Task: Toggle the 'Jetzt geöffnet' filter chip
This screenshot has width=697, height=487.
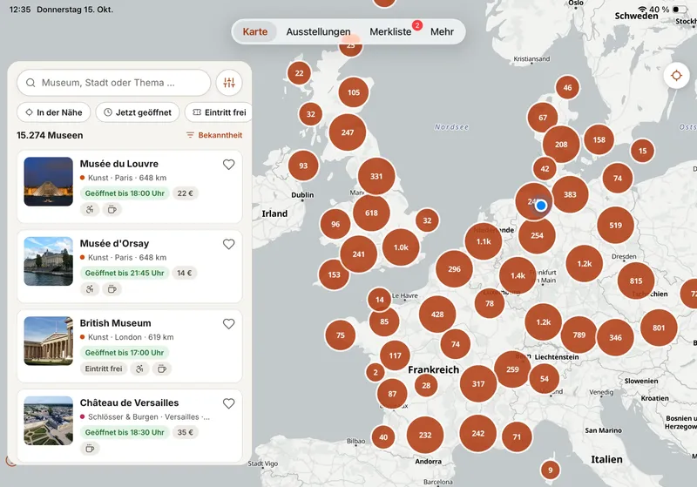Action: click(138, 112)
